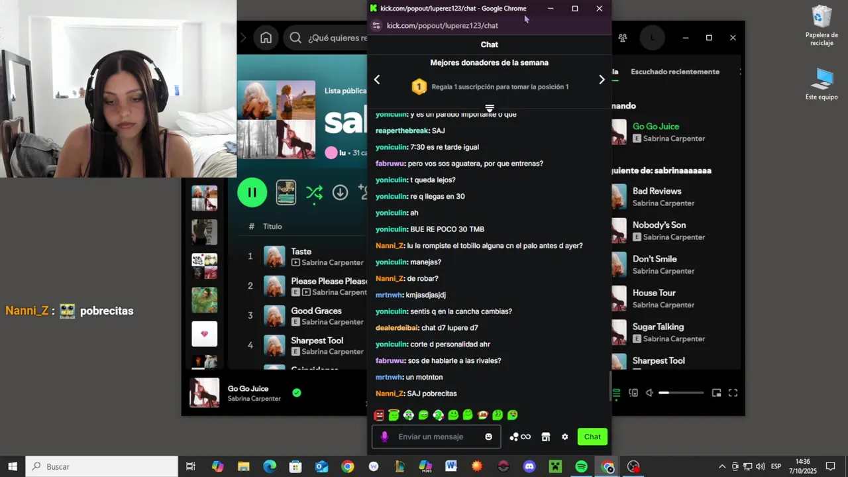Click the rank 1 gold badge

[x=419, y=87]
